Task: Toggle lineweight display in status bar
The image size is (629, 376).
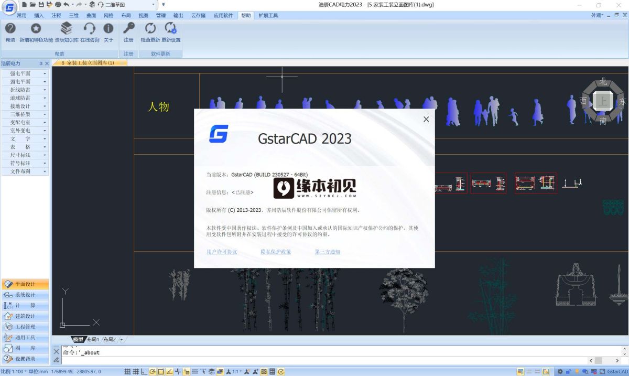Action: pyautogui.click(x=195, y=372)
